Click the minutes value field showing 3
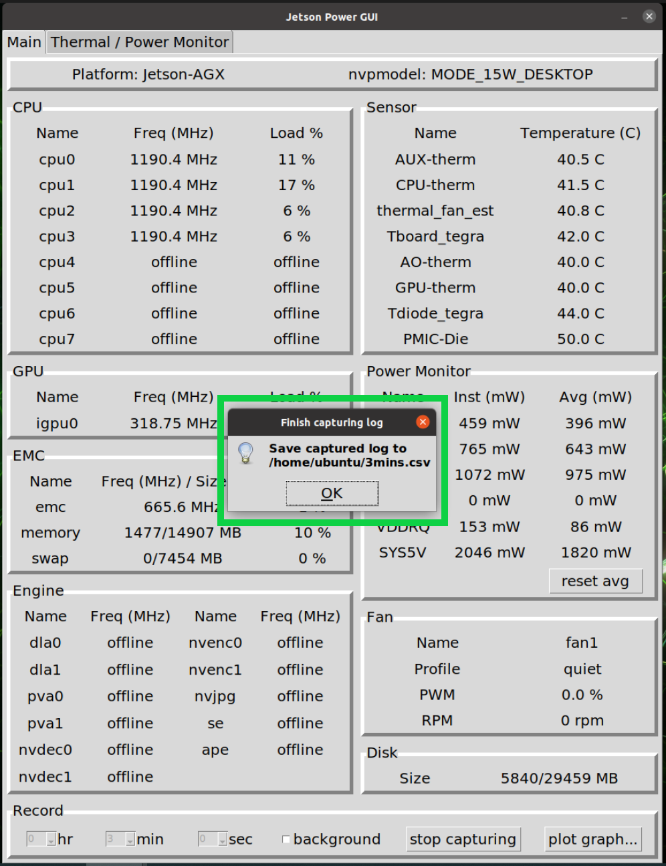 coord(114,839)
